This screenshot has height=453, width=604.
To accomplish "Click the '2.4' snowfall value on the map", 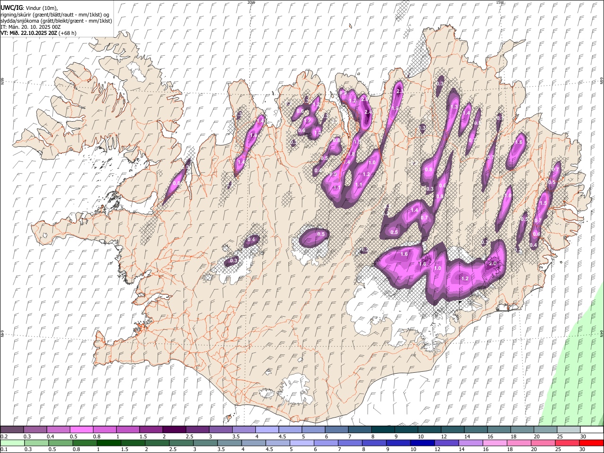I will click(368, 112).
